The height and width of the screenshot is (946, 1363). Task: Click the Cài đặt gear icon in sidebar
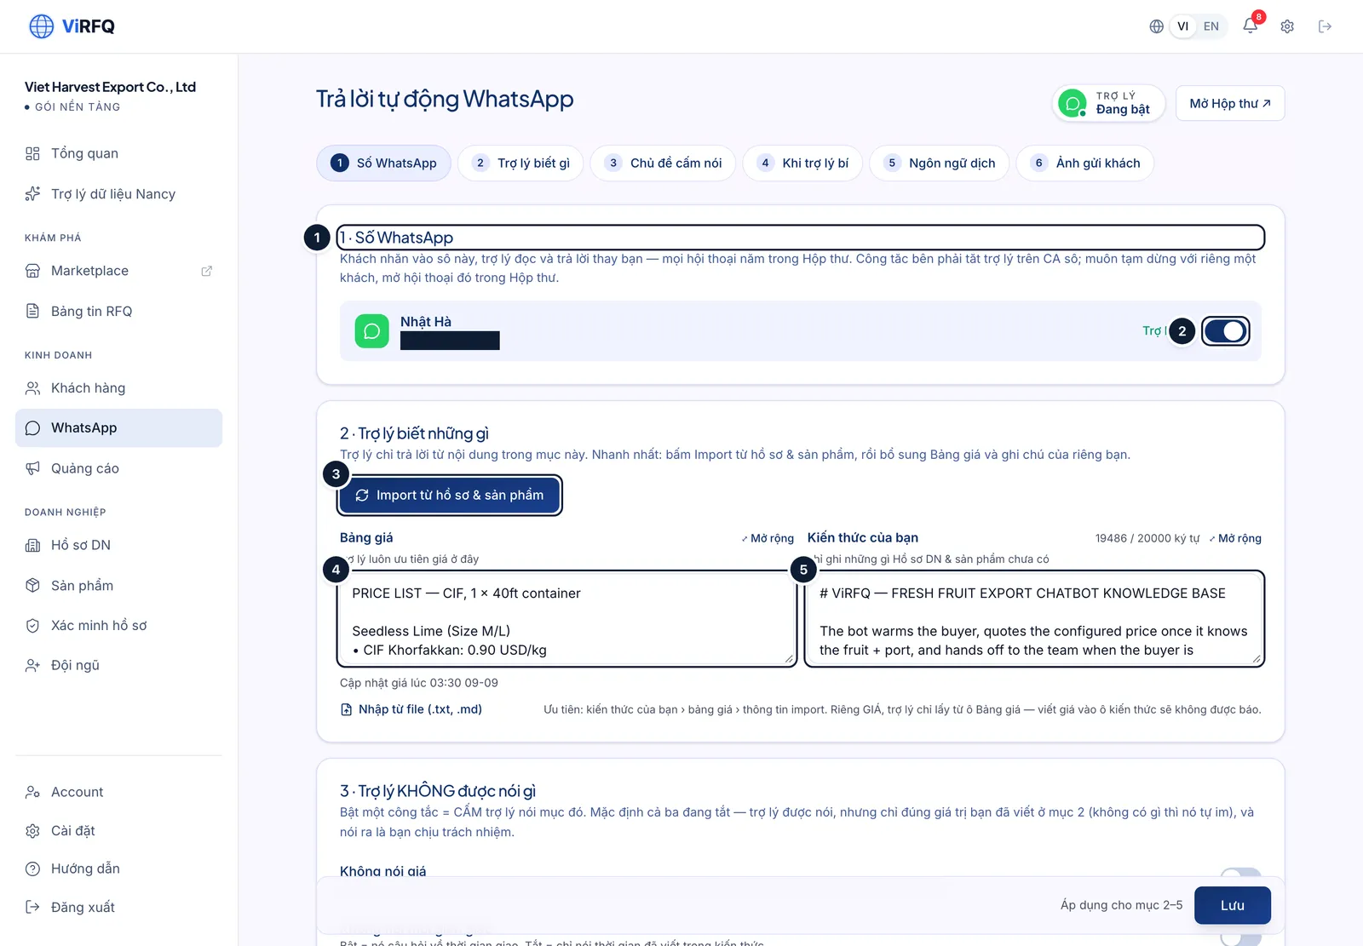(32, 830)
